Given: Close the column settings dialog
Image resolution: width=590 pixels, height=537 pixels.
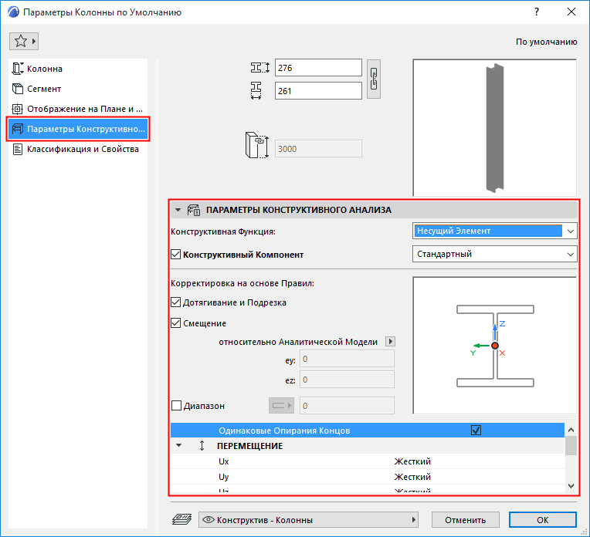Looking at the screenshot, I should click(571, 12).
